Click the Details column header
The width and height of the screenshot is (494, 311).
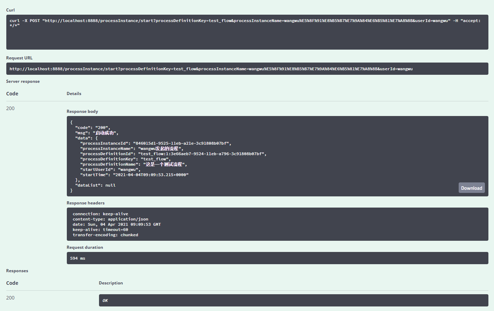tap(74, 94)
